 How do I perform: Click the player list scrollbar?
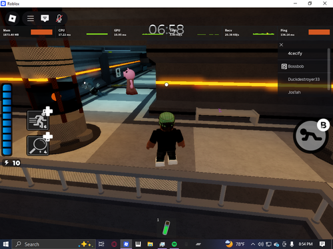[x=329, y=69]
